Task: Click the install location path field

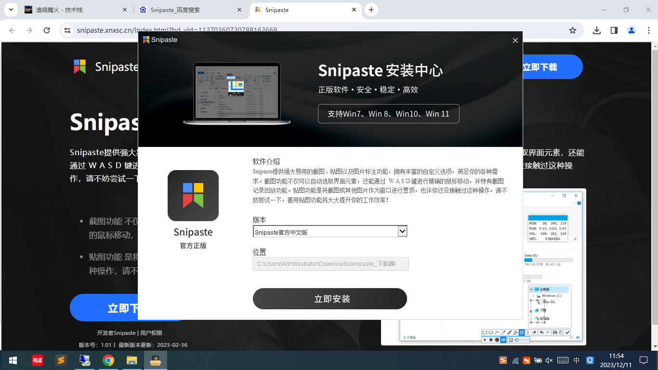Action: click(x=331, y=264)
